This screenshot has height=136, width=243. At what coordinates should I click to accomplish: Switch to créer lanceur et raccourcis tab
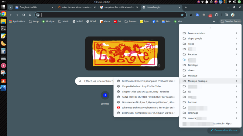pos(77,7)
